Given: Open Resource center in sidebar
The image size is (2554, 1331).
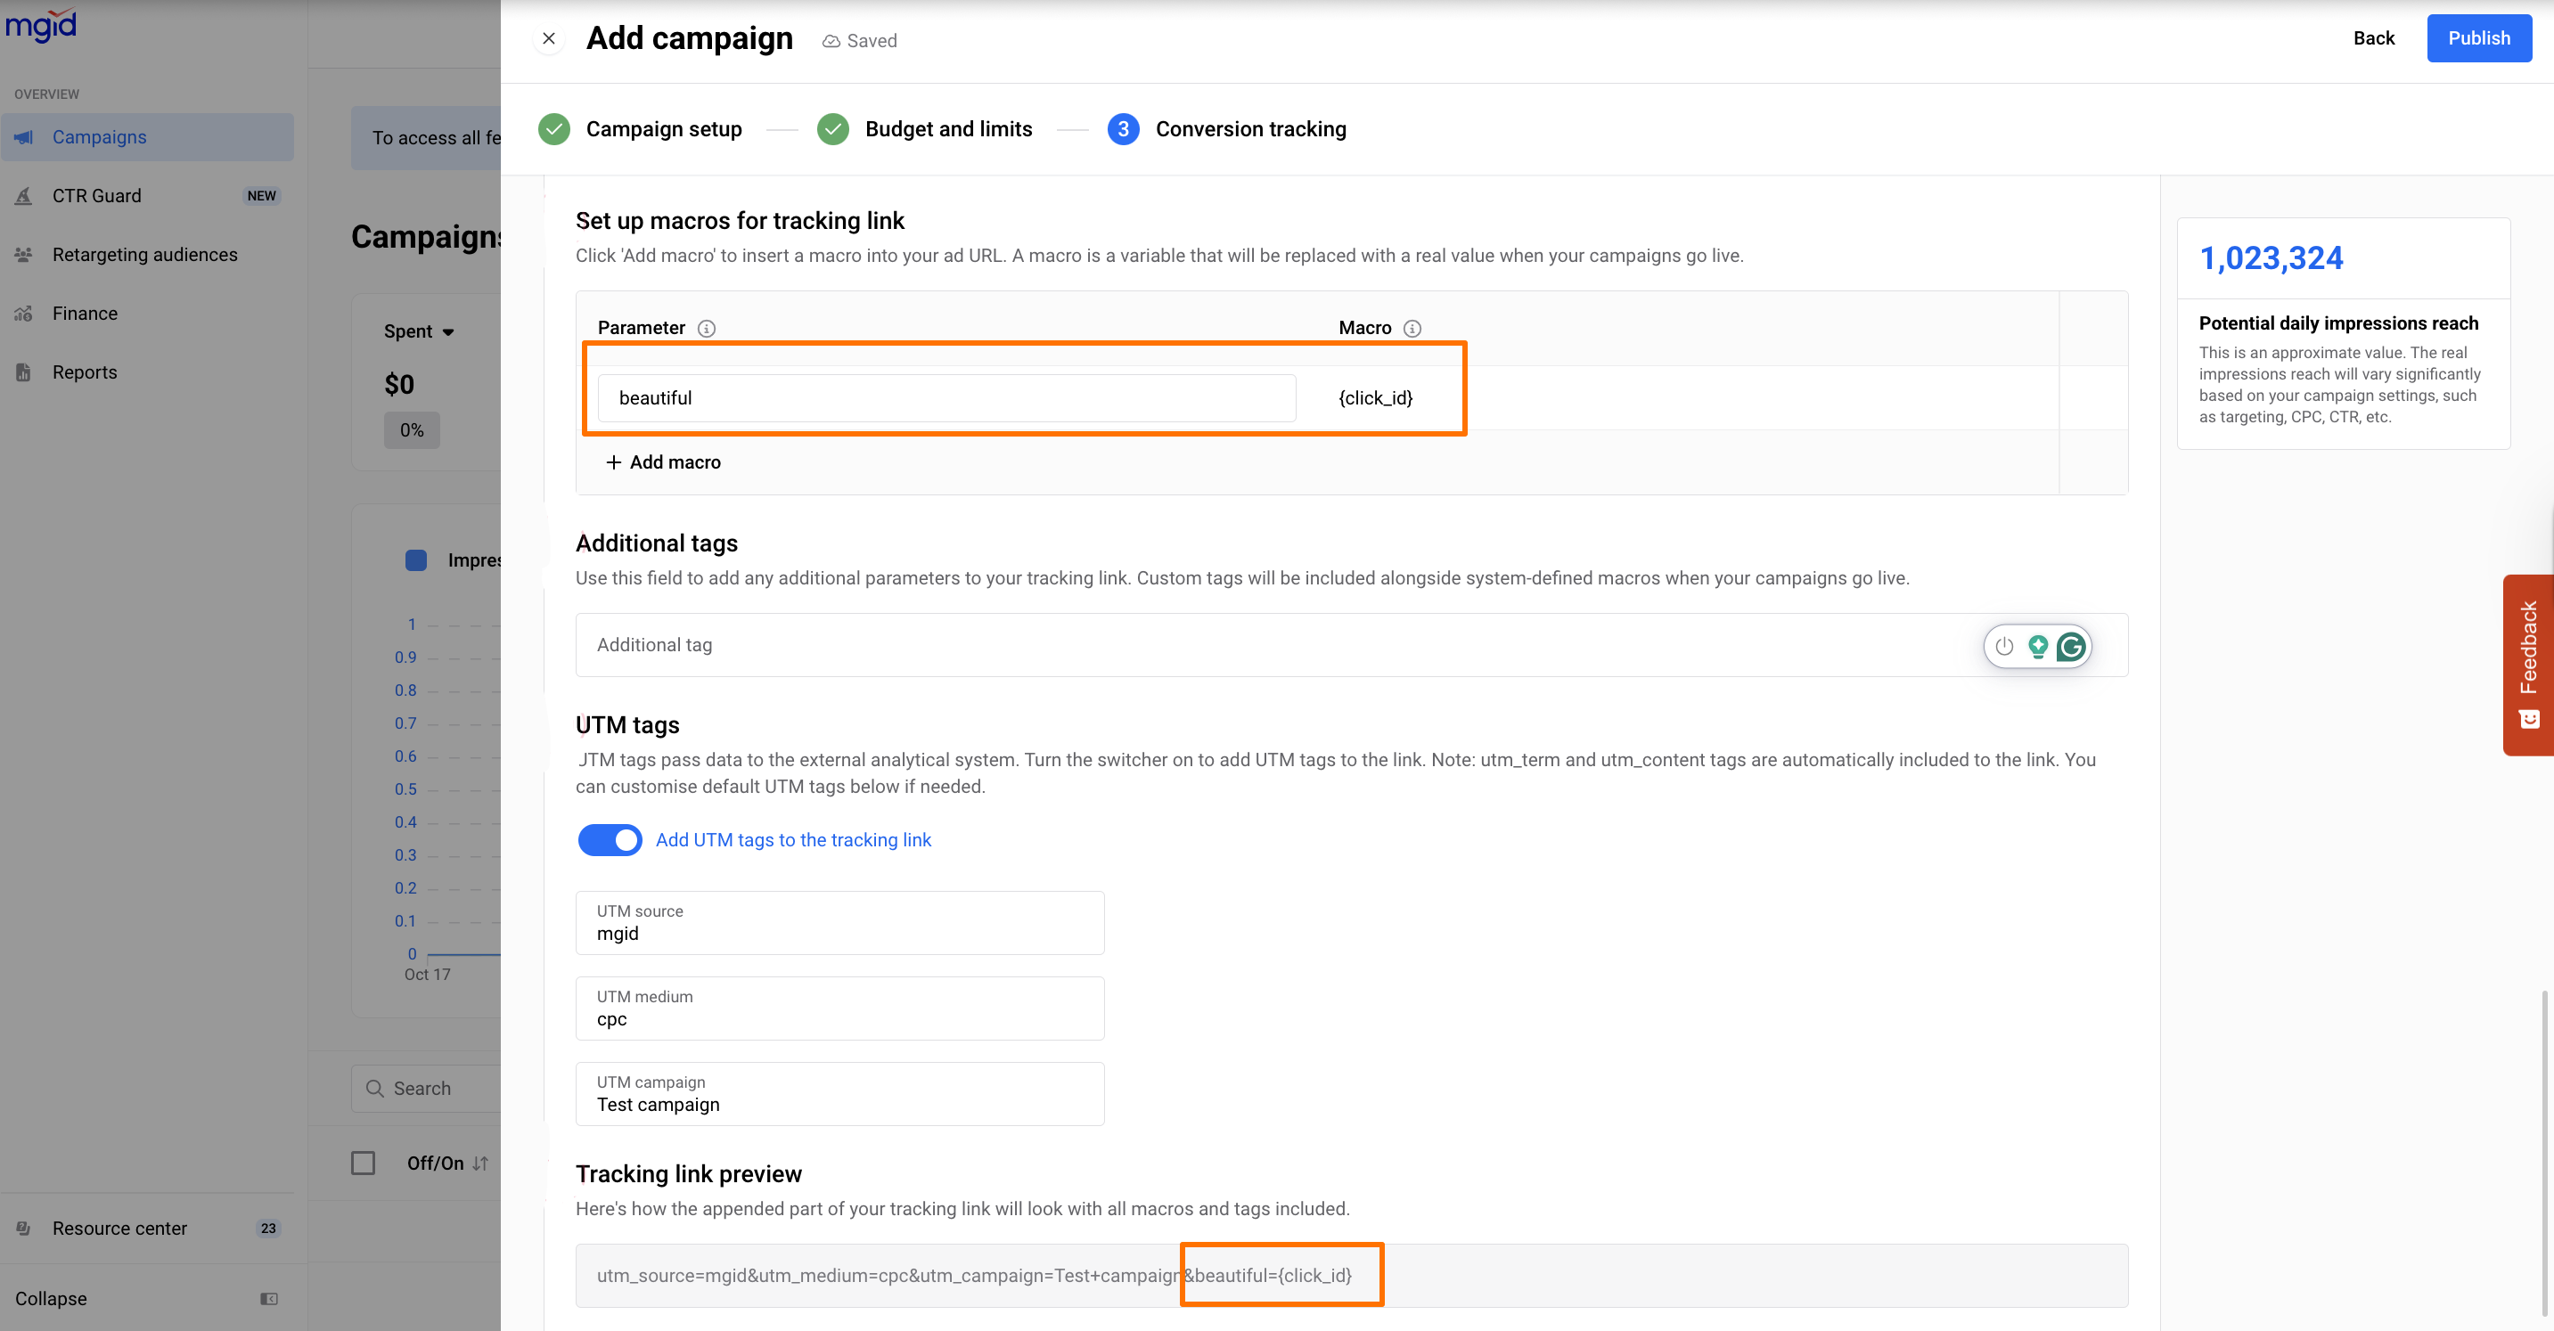Looking at the screenshot, I should [119, 1228].
